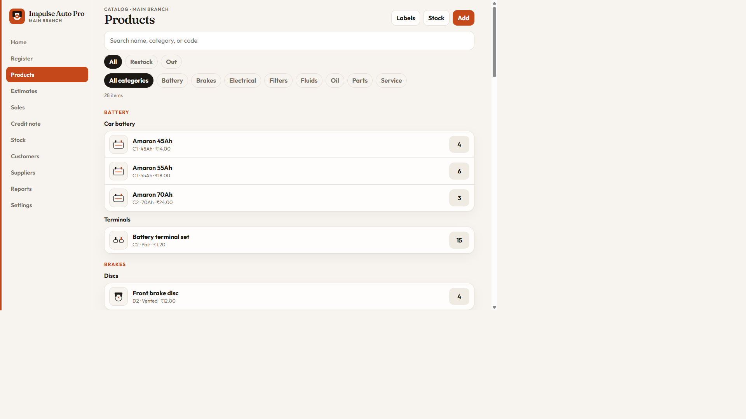The width and height of the screenshot is (746, 419).
Task: Go to the Register page
Action: coord(47,58)
